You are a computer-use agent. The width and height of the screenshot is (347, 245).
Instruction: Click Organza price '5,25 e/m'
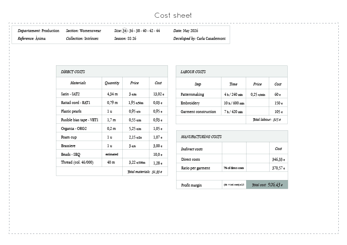135,128
